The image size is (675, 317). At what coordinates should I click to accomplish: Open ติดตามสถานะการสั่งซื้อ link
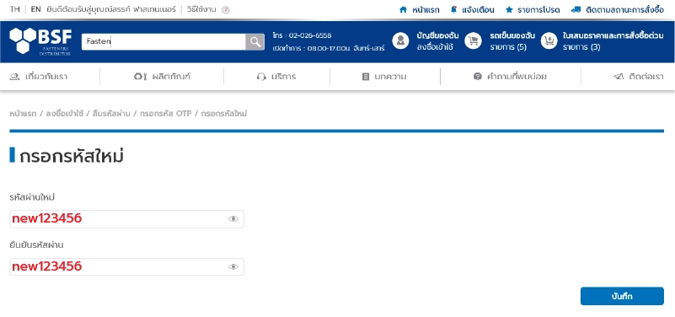coord(624,9)
